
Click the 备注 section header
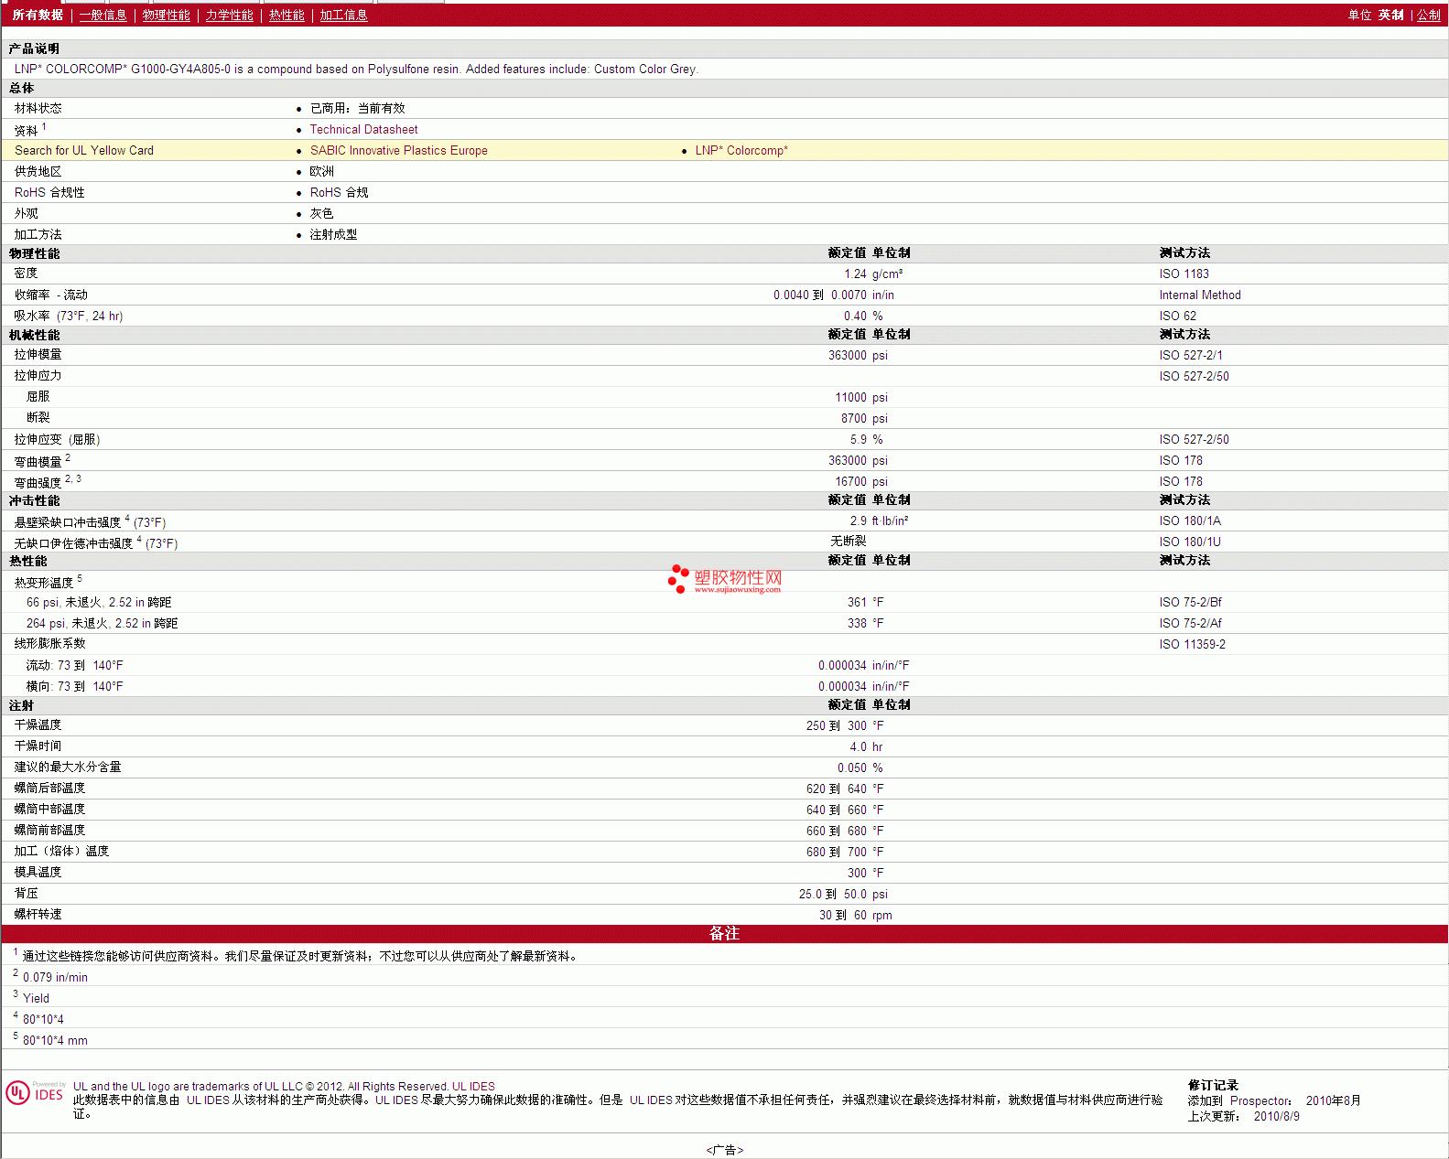pyautogui.click(x=724, y=934)
